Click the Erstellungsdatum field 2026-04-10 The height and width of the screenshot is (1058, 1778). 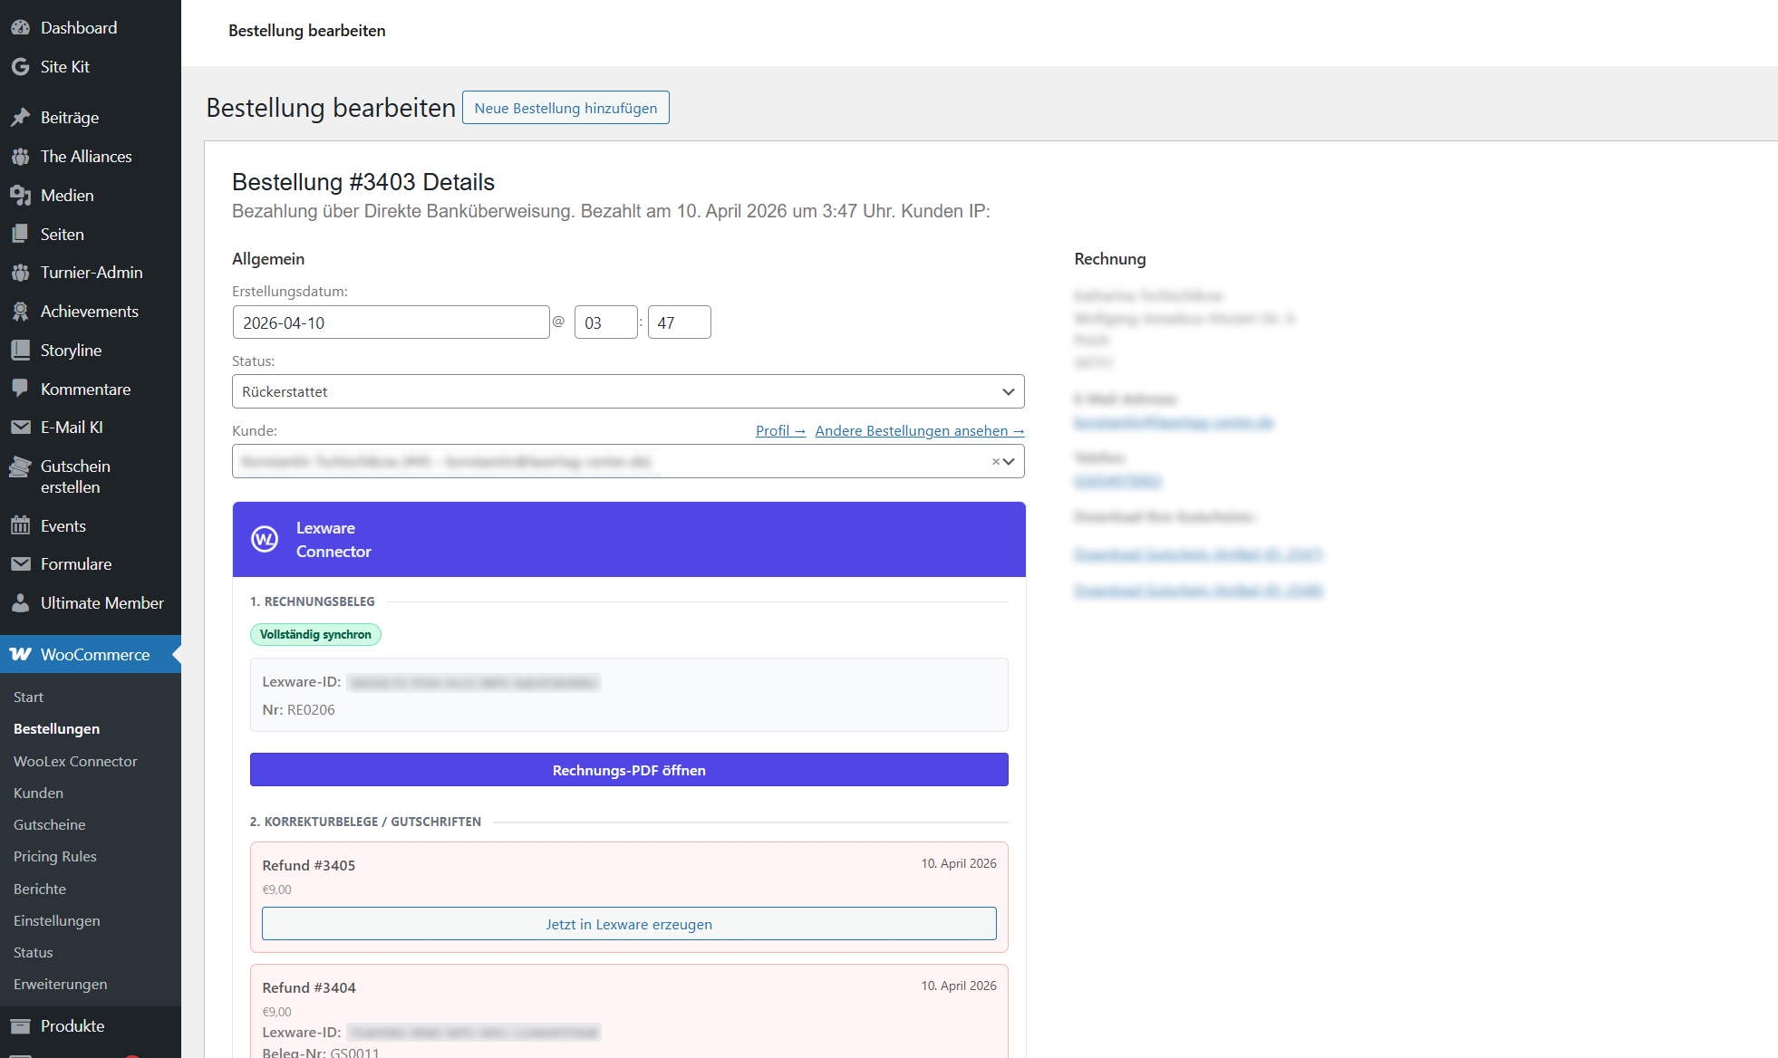coord(391,322)
